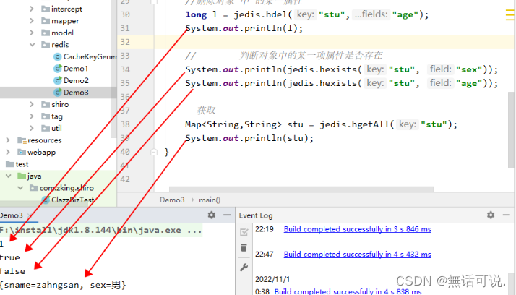Screen dimensions: 516x295
Task: Toggle code folding marker at line 40
Action: (154, 152)
